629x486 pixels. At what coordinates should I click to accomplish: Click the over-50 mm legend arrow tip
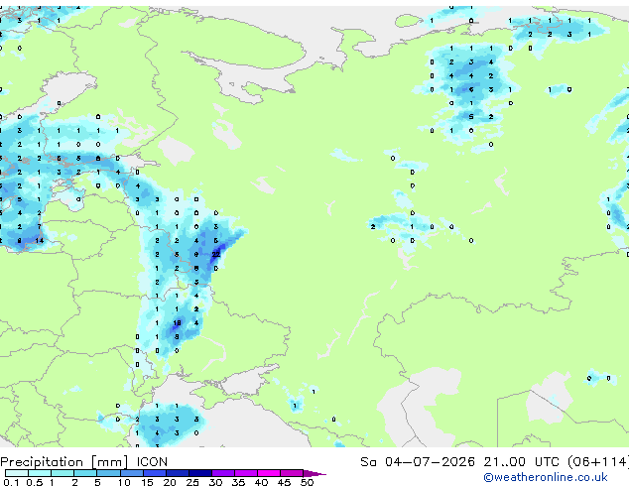pyautogui.click(x=314, y=473)
